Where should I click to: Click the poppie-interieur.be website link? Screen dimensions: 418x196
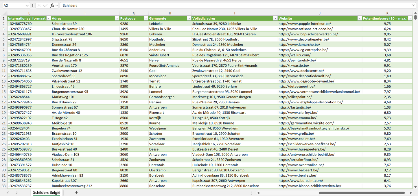pos(305,24)
